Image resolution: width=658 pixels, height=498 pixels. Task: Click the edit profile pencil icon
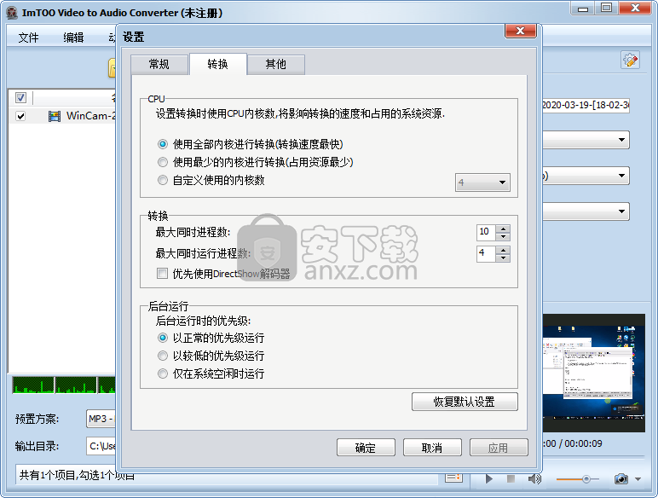[x=630, y=60]
